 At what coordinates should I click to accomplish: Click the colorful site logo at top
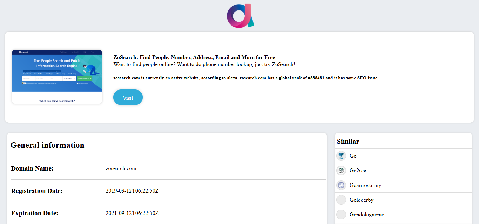click(240, 16)
